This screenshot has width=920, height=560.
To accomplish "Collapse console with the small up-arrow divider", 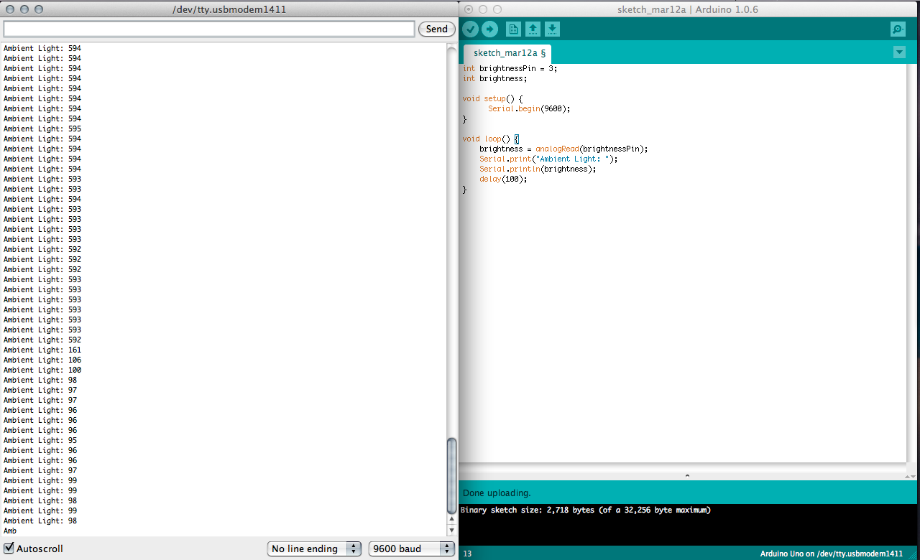I will click(687, 475).
